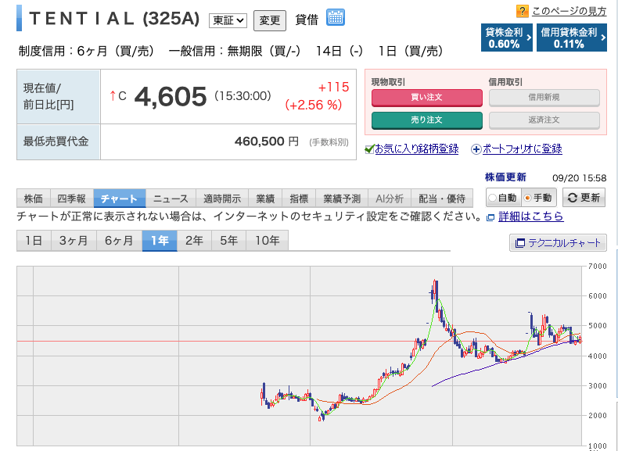Click the yellow question mark help icon

click(522, 11)
